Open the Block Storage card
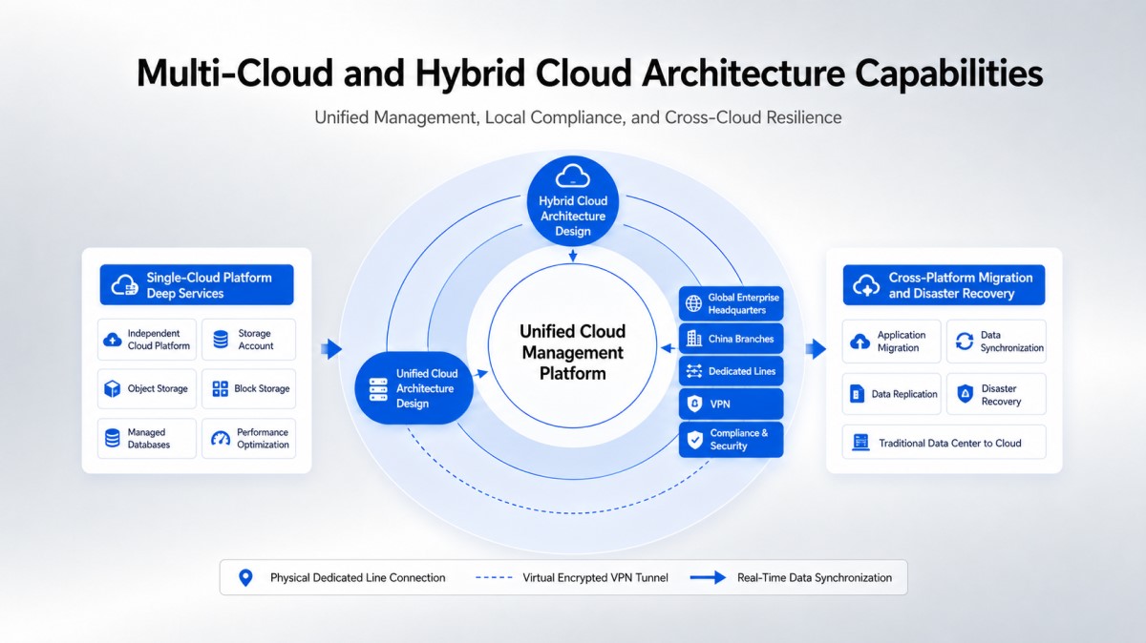Viewport: 1146px width, 643px height. tap(248, 389)
